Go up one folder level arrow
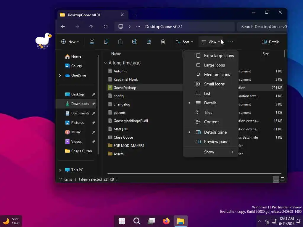This screenshot has height=227, width=303. point(91,27)
